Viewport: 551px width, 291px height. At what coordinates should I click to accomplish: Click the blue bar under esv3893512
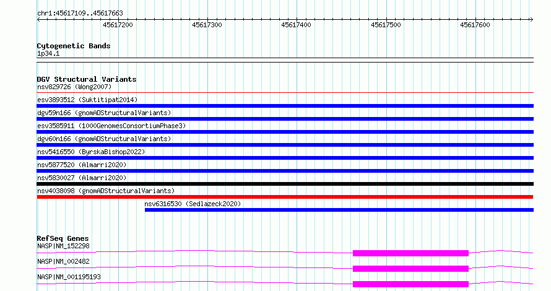click(285, 106)
